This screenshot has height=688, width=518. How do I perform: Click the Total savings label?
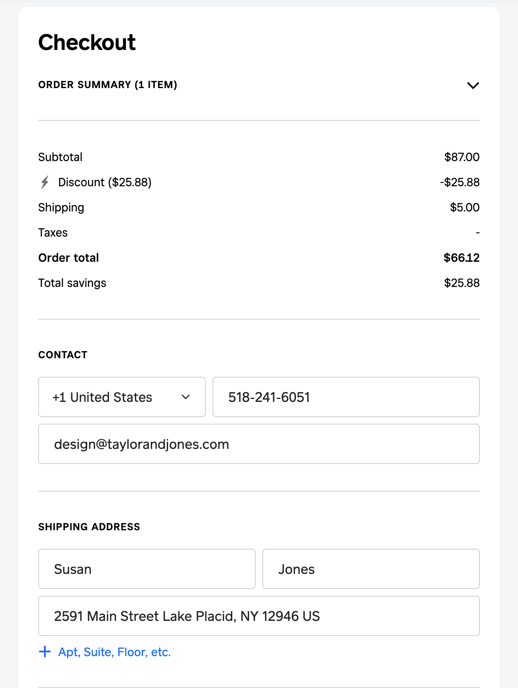coord(72,283)
